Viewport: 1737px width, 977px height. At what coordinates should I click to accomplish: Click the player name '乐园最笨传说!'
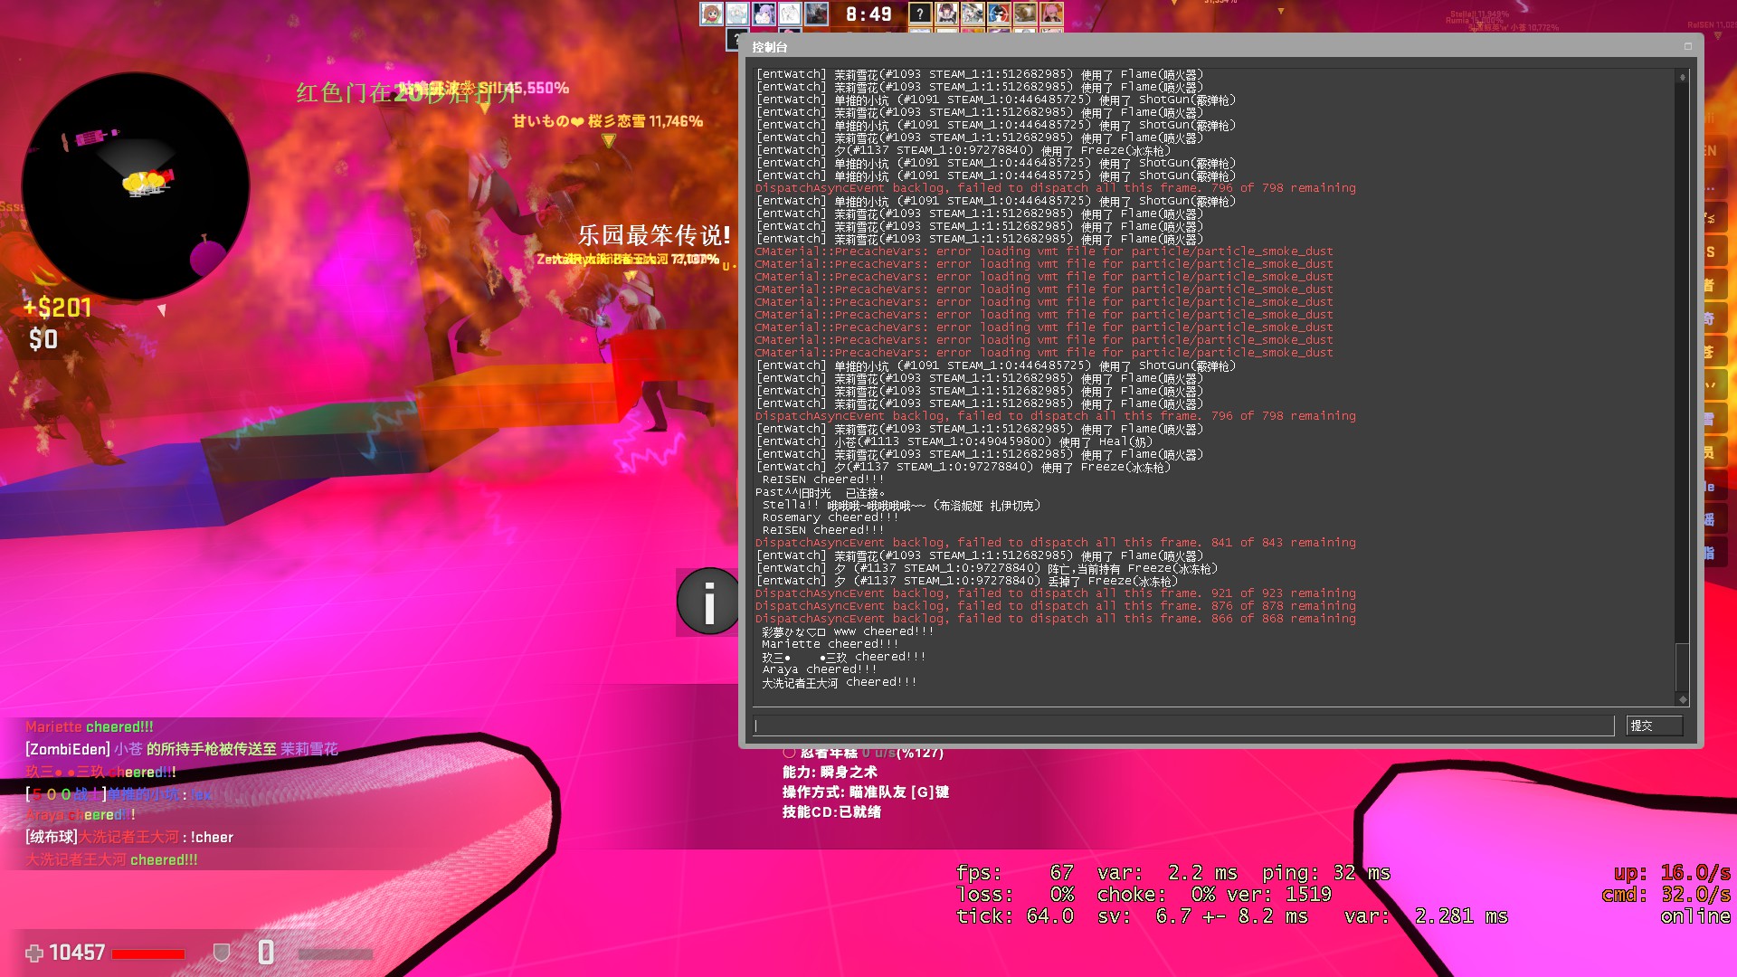point(654,236)
